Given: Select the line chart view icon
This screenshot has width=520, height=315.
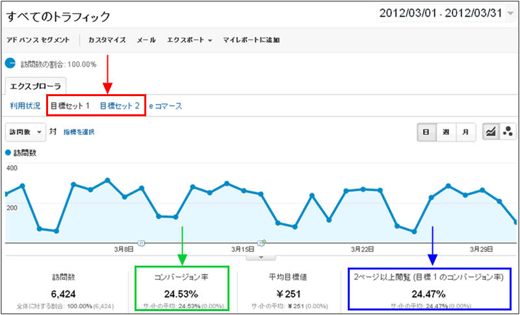Looking at the screenshot, I should point(491,132).
